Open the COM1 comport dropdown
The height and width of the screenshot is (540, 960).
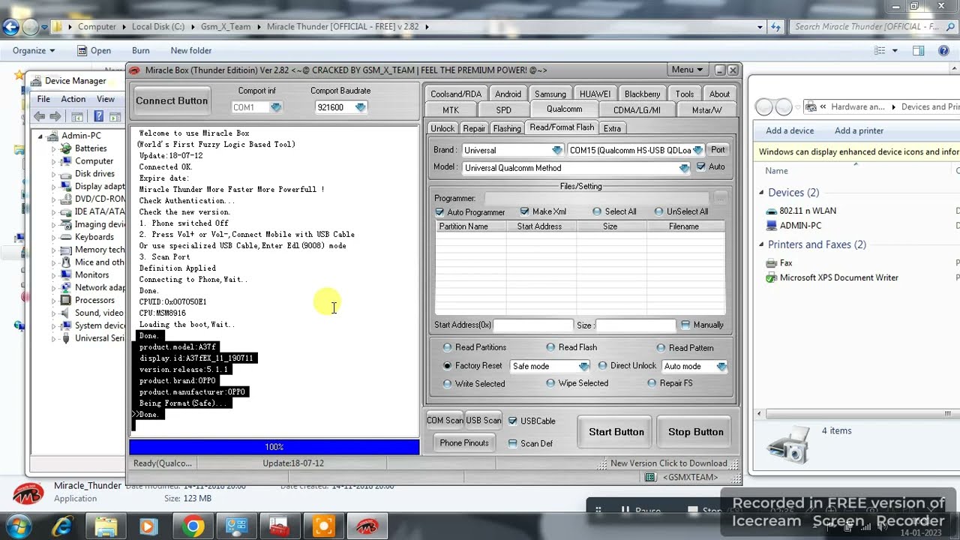pyautogui.click(x=276, y=107)
